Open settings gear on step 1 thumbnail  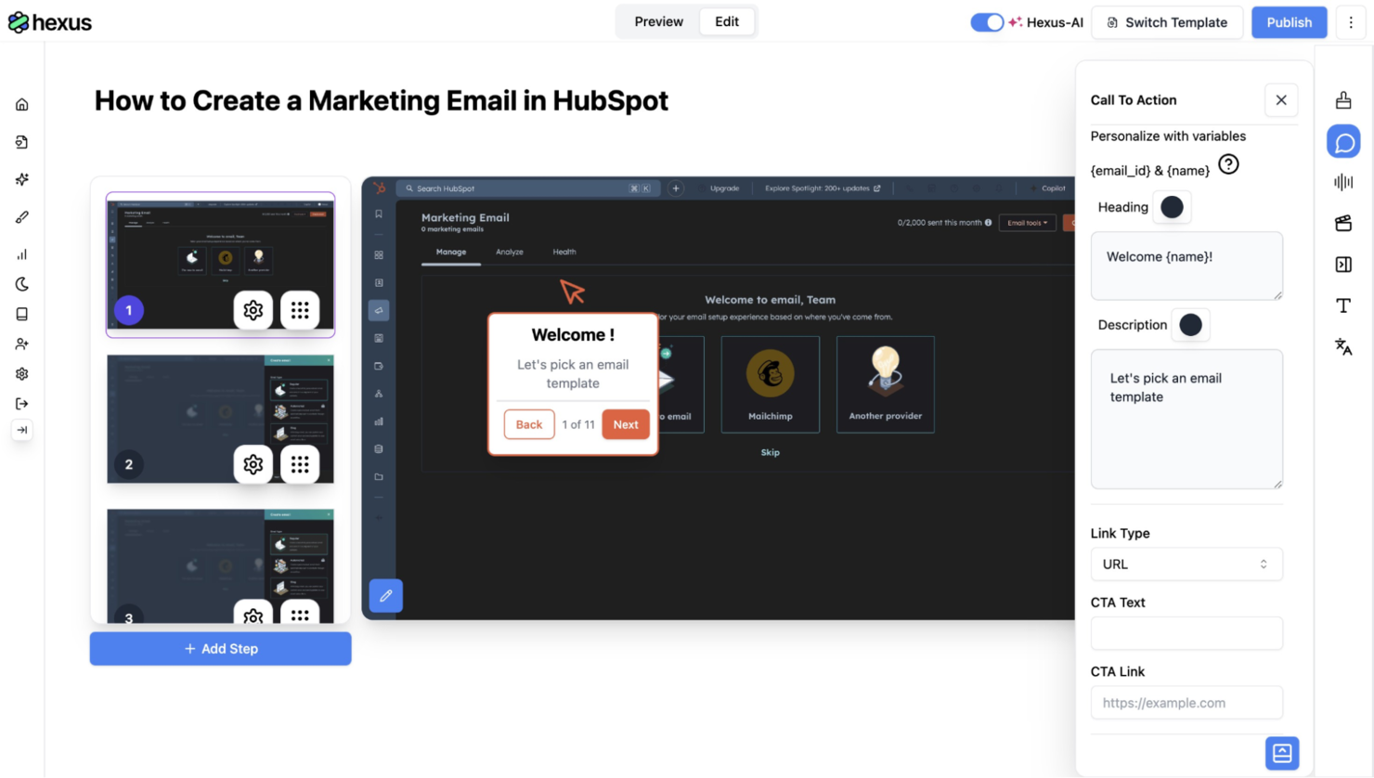(253, 310)
